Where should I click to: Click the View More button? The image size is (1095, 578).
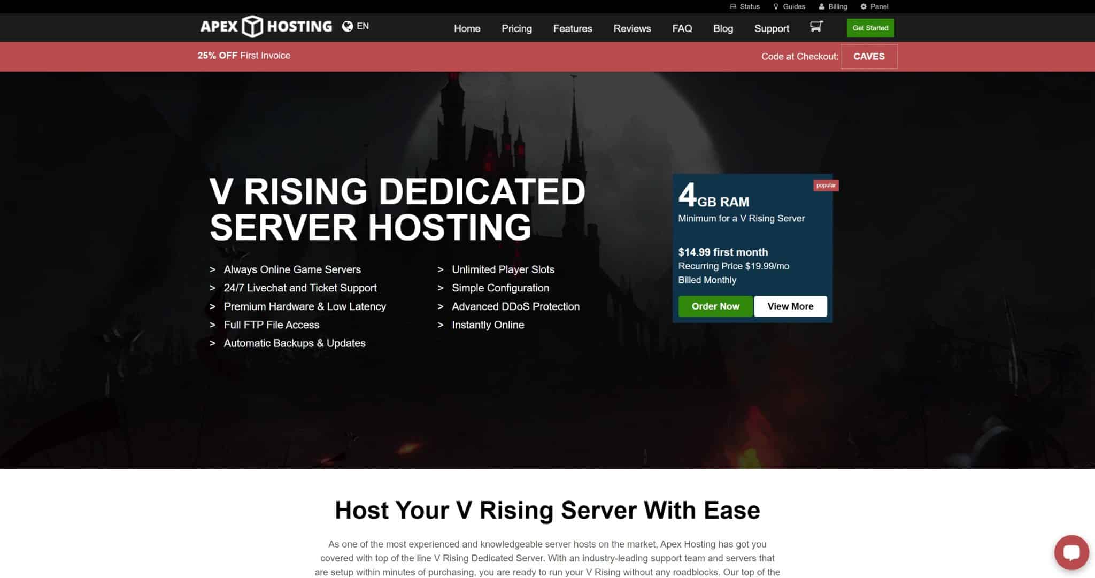(x=790, y=306)
